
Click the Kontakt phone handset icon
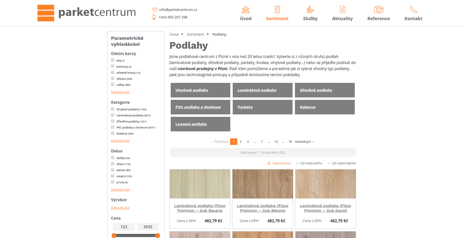pos(413,10)
